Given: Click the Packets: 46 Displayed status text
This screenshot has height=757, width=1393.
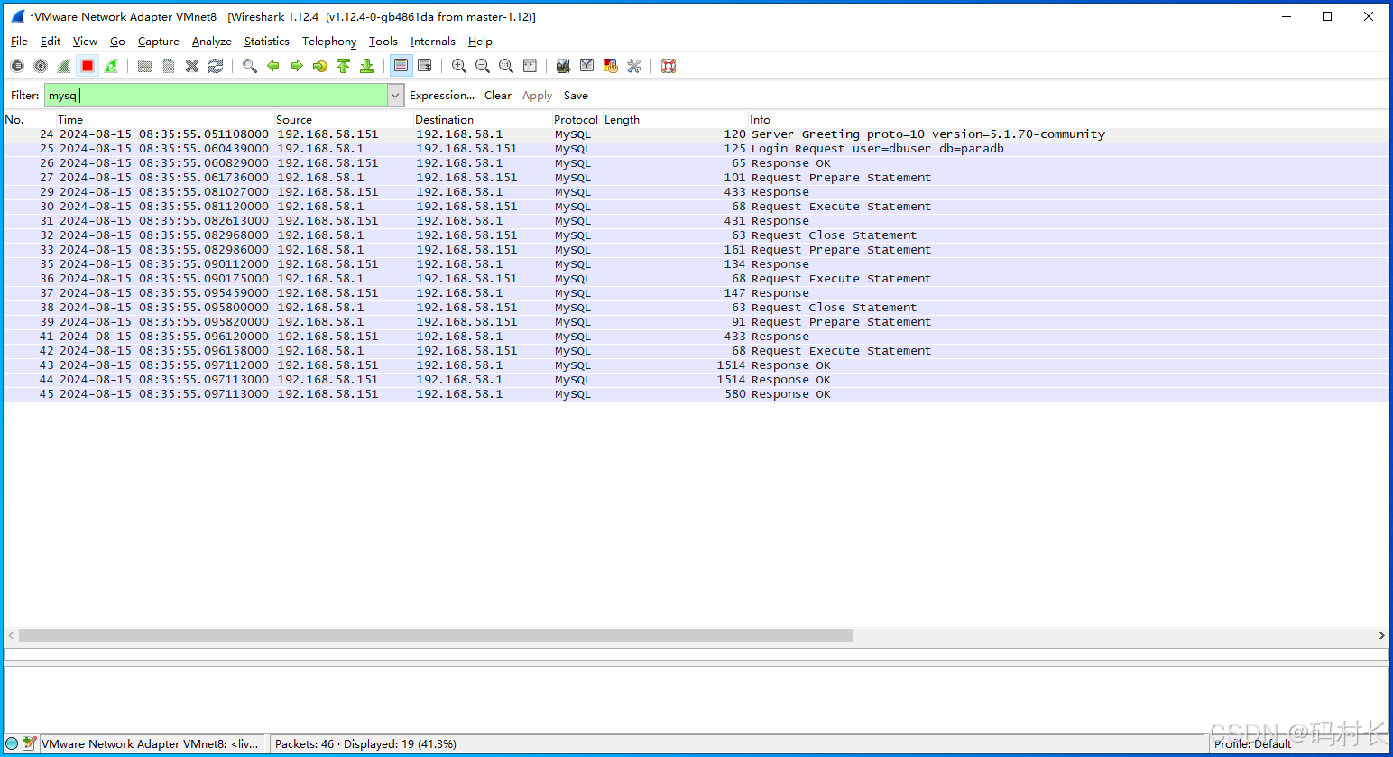Looking at the screenshot, I should pyautogui.click(x=365, y=744).
